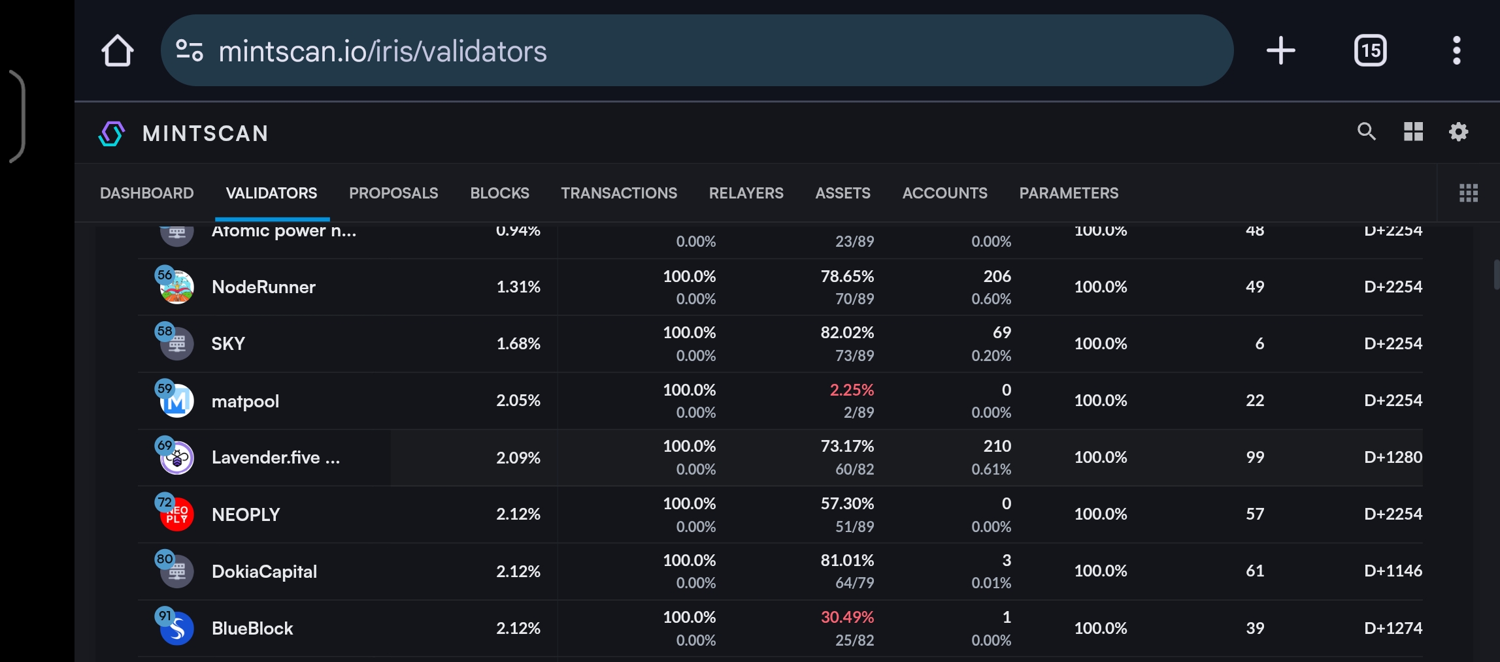Open the Proposals tab

pyautogui.click(x=393, y=193)
